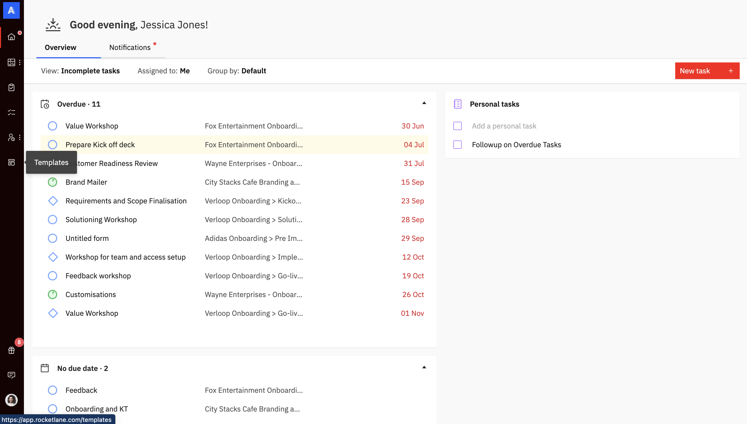The image size is (747, 424).
Task: Check the Followup on Overdue Tasks checkbox
Action: pos(457,145)
